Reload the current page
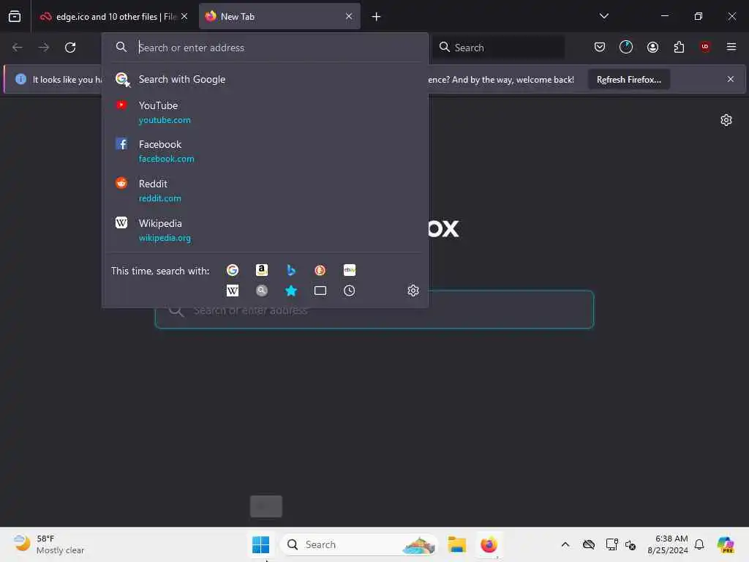 (x=70, y=48)
